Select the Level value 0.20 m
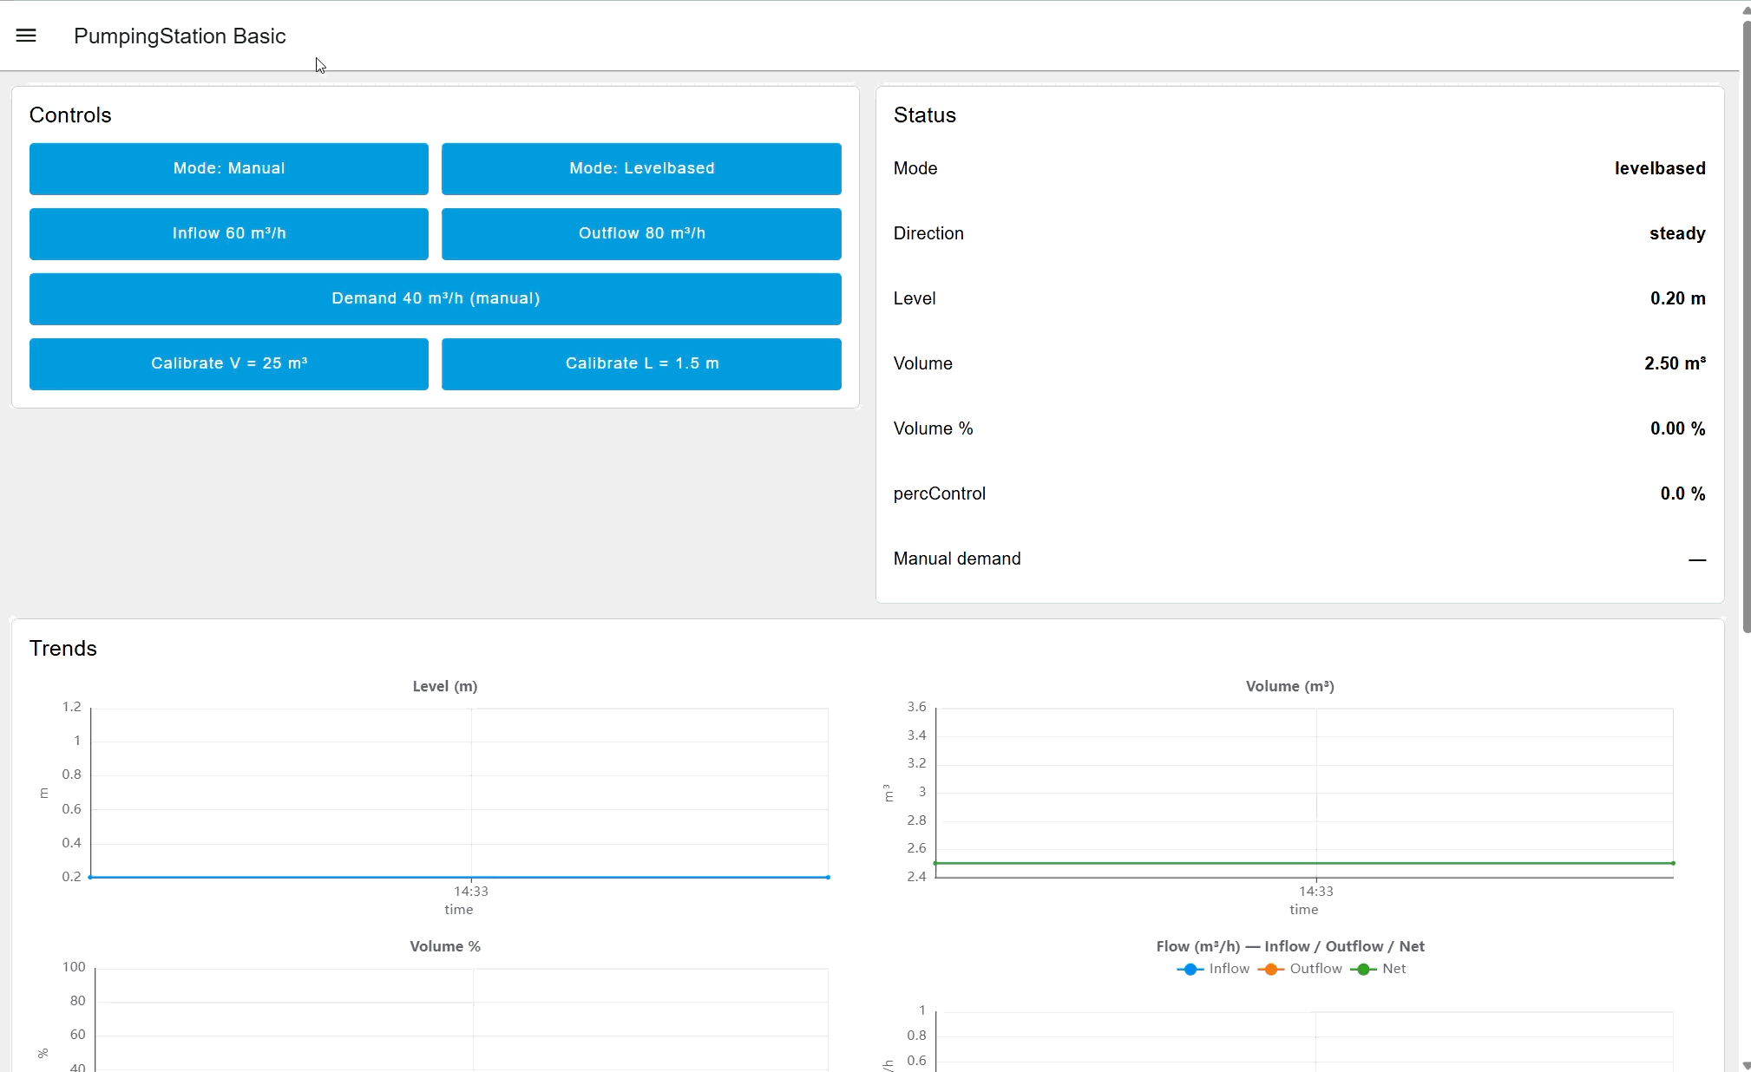1751x1072 pixels. pos(1678,298)
